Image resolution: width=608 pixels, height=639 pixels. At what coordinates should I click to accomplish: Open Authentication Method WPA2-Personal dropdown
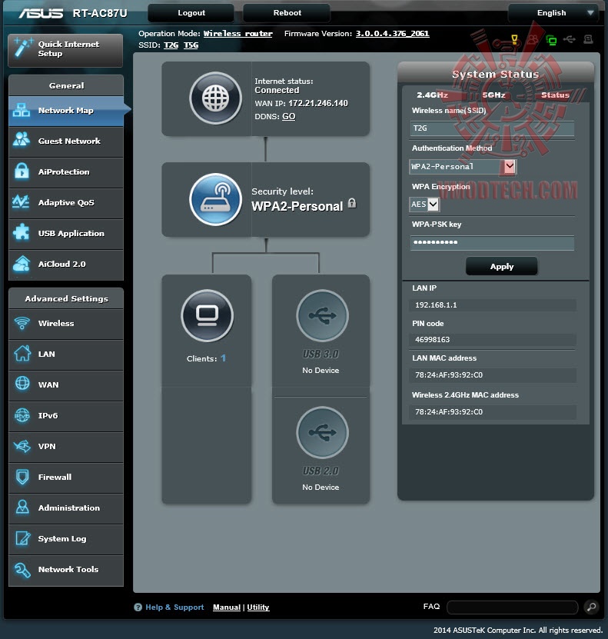[x=463, y=167]
